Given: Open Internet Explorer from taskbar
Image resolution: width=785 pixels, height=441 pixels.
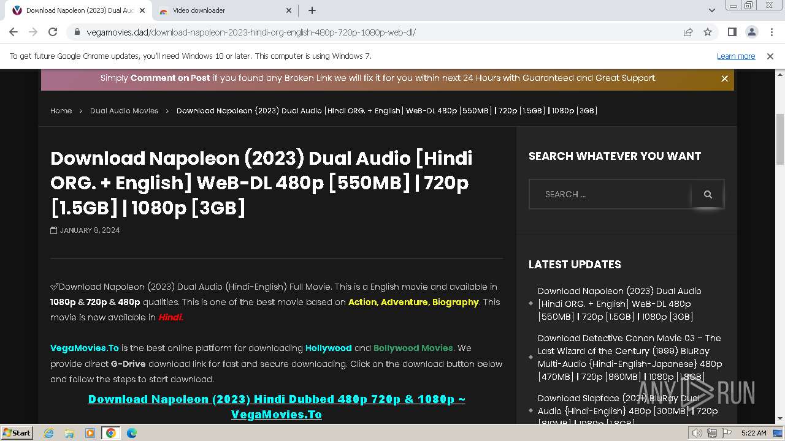Looking at the screenshot, I should pyautogui.click(x=49, y=433).
